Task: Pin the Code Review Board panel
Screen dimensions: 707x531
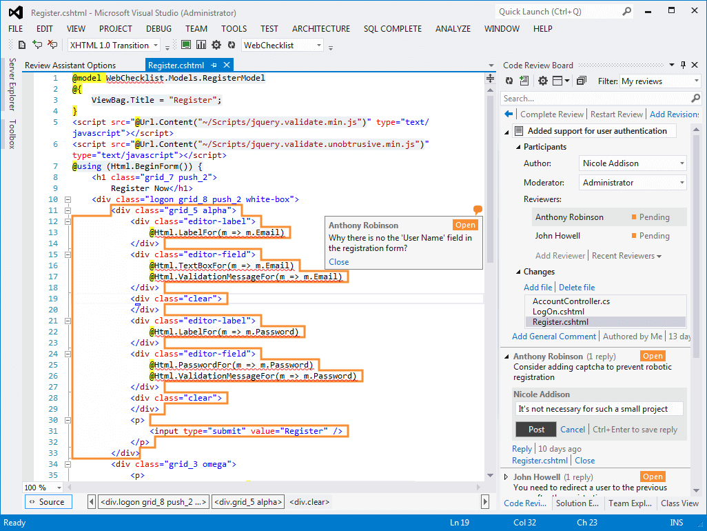Action: (x=683, y=65)
